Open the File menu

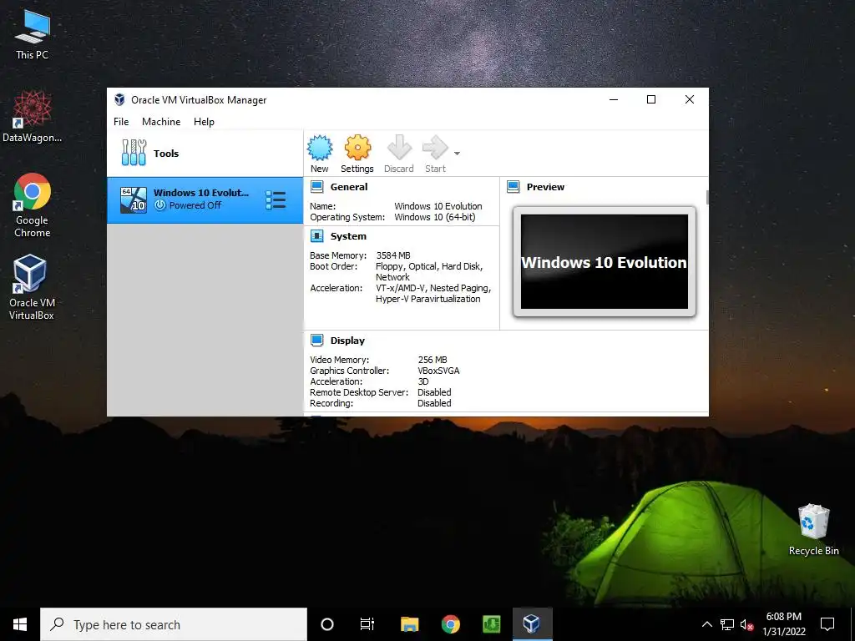[x=121, y=122]
